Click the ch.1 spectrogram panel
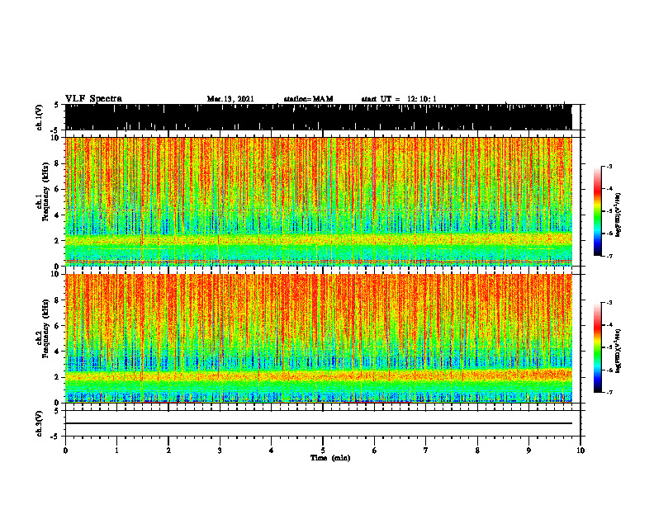This screenshot has width=654, height=505. pos(319,201)
